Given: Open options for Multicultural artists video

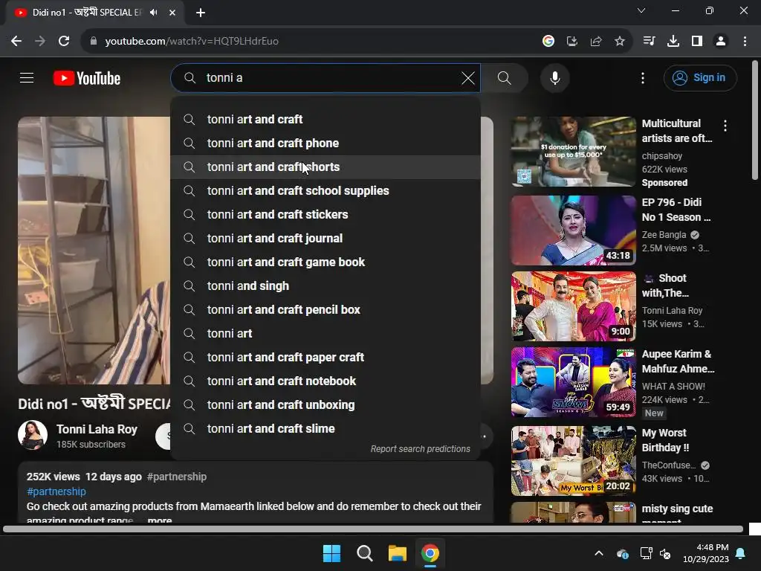Looking at the screenshot, I should [x=725, y=126].
